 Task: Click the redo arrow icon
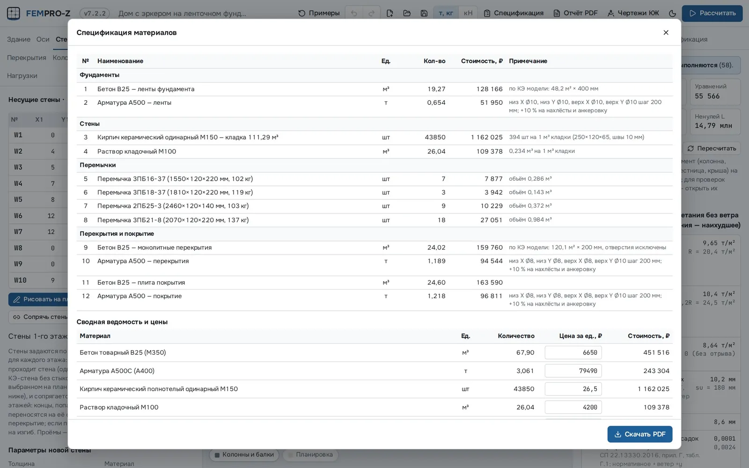tap(371, 13)
